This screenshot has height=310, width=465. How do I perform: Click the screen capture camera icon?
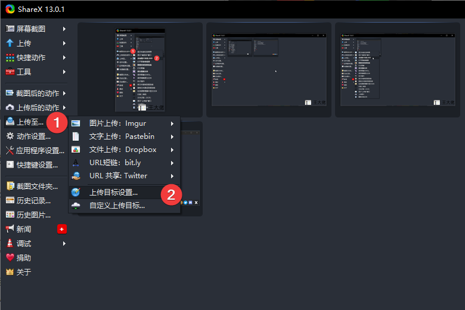tap(10, 29)
